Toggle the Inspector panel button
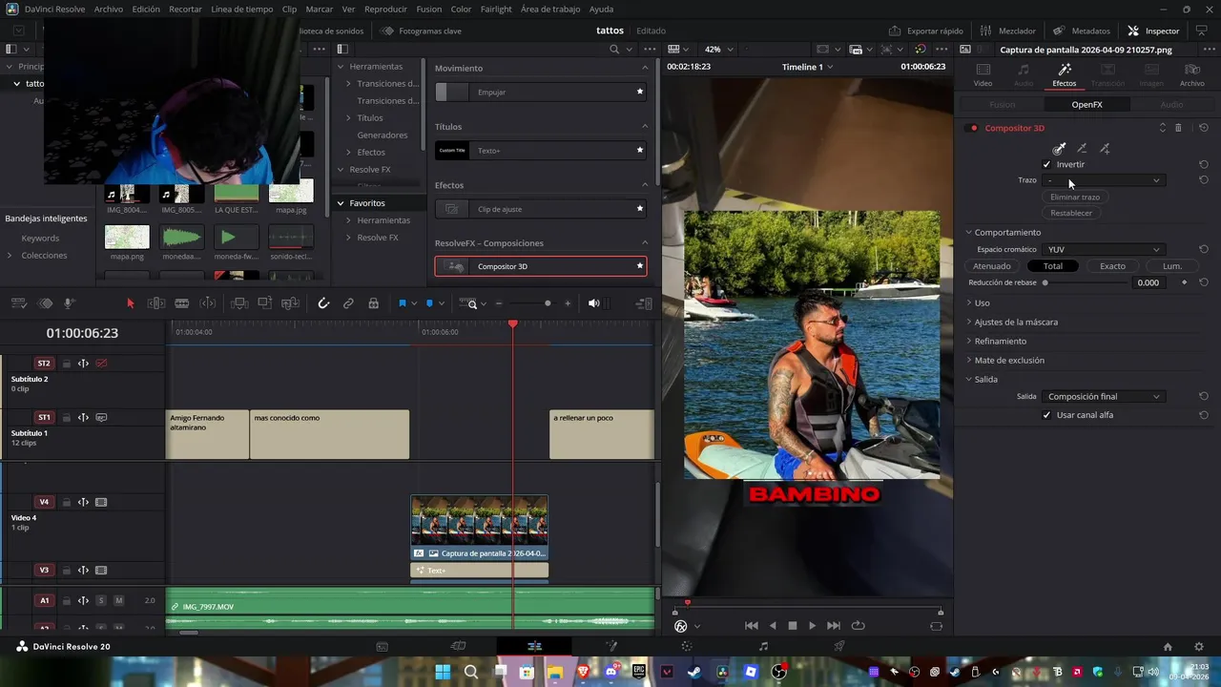The height and width of the screenshot is (687, 1221). pos(1153,31)
